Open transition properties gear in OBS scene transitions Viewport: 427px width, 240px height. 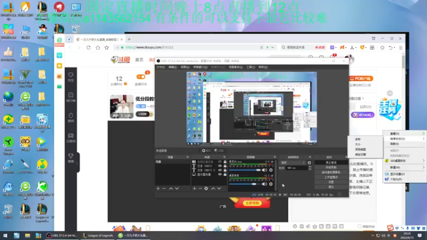[x=310, y=163]
